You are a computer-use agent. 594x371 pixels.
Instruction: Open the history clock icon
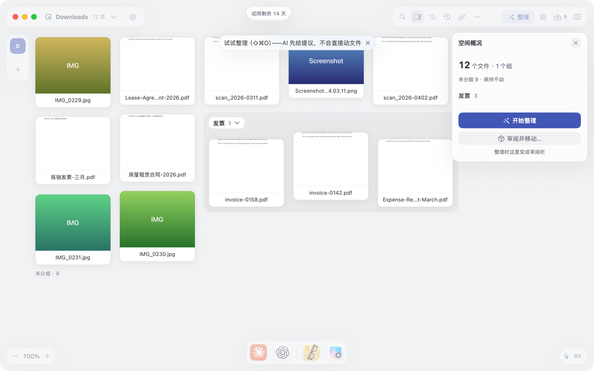coord(447,17)
